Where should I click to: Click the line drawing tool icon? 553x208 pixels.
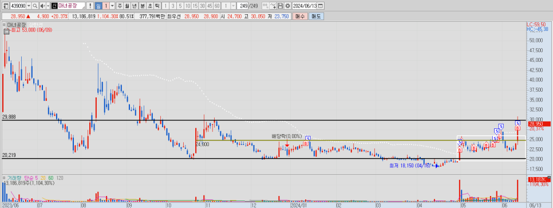(273, 6)
